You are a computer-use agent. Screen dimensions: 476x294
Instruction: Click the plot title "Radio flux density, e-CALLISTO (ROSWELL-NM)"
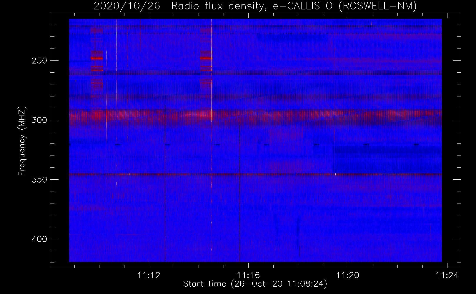pos(294,6)
